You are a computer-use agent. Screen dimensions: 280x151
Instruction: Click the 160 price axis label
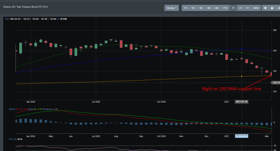(x=275, y=51)
